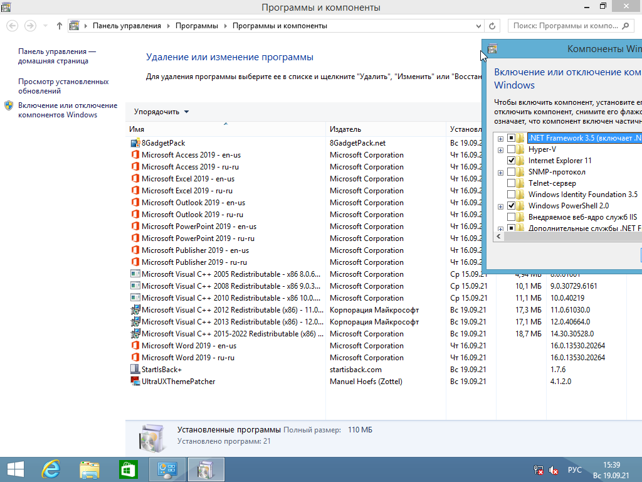Expand the Hyper-V tree node
The image size is (642, 482).
tap(500, 150)
